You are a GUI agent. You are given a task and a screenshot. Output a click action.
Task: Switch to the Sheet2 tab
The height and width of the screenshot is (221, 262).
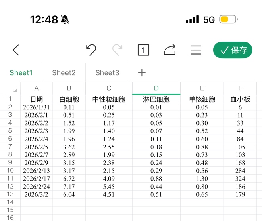pyautogui.click(x=64, y=72)
